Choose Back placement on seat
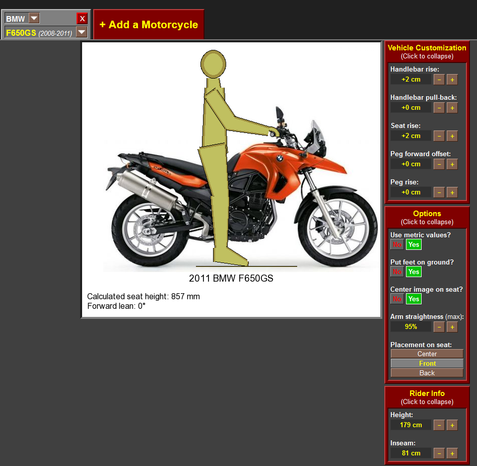Screen dimensions: 477x466 tap(427, 373)
